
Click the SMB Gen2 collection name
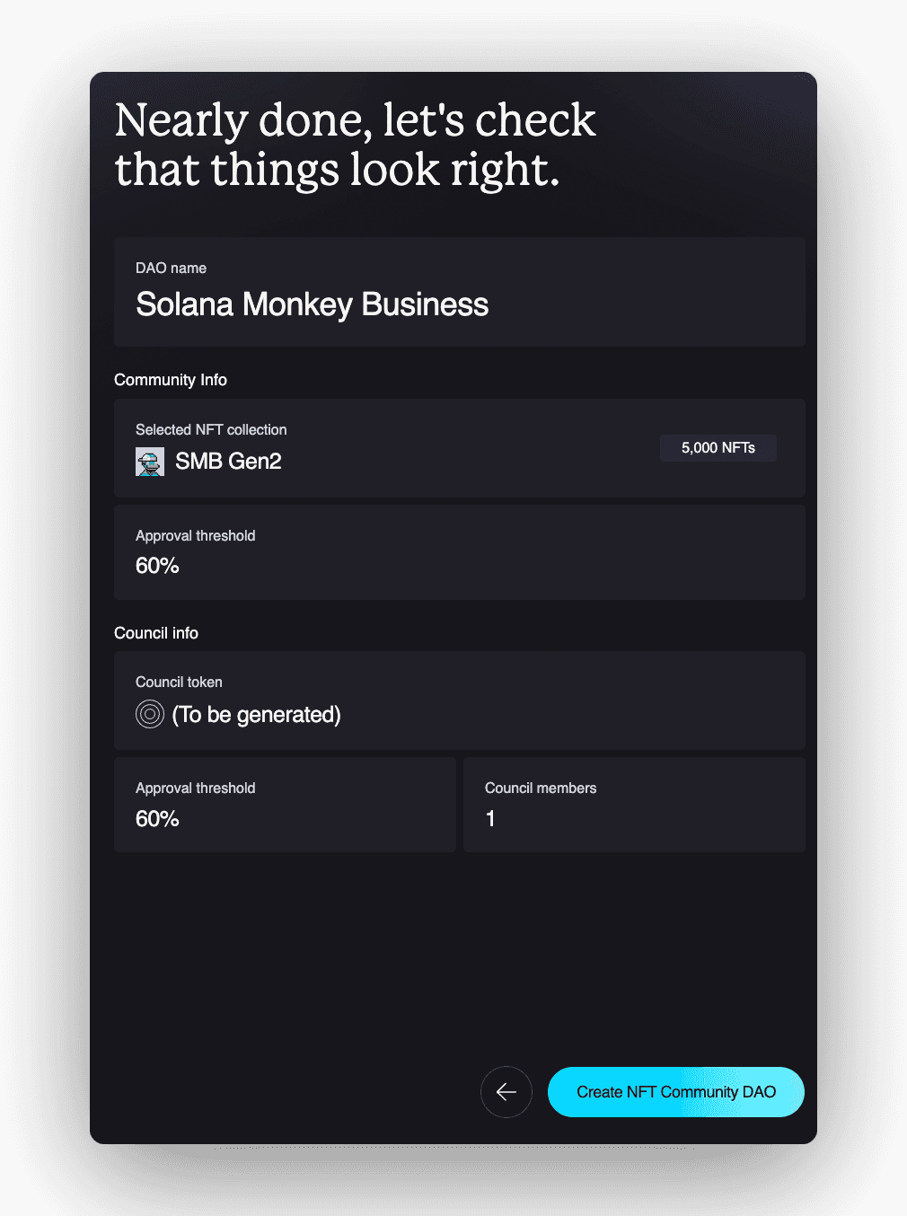tap(228, 462)
